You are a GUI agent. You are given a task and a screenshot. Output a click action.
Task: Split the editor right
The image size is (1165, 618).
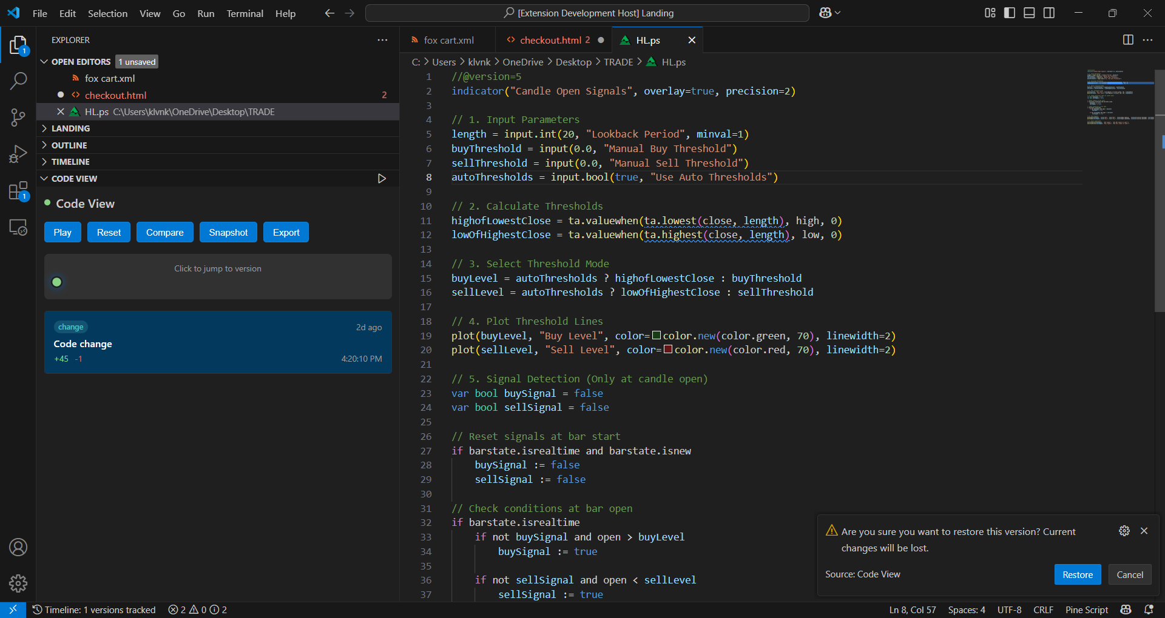click(x=1128, y=40)
